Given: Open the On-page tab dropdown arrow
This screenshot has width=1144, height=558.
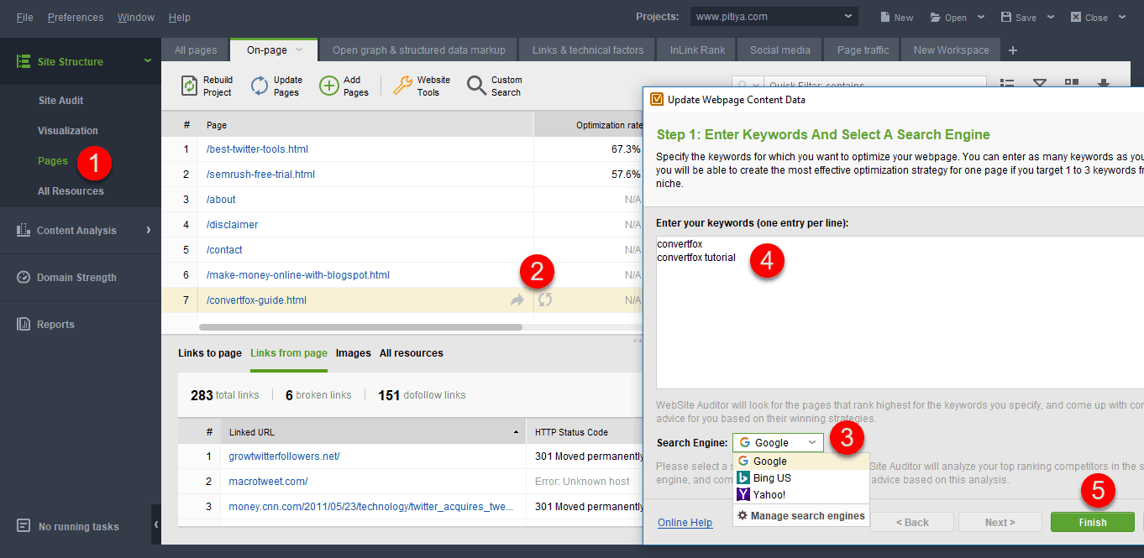Looking at the screenshot, I should (x=299, y=50).
